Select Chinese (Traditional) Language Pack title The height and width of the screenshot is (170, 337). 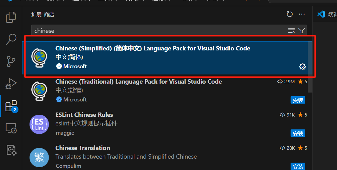139,82
